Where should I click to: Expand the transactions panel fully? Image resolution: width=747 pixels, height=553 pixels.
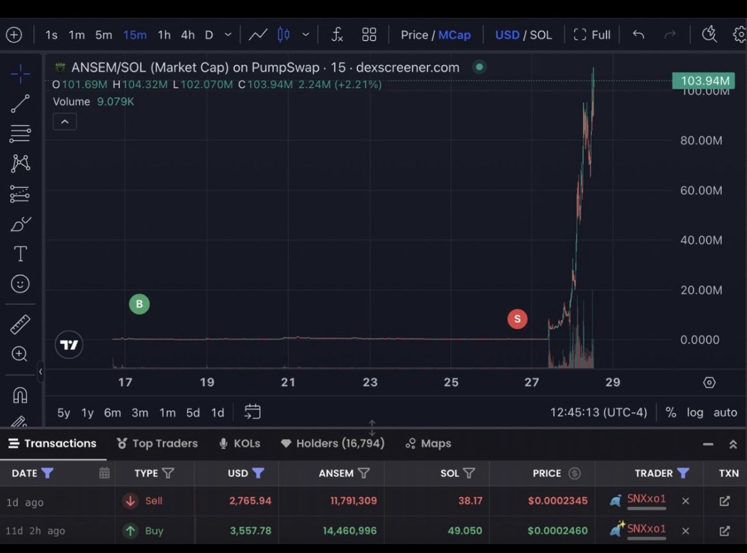coord(733,444)
